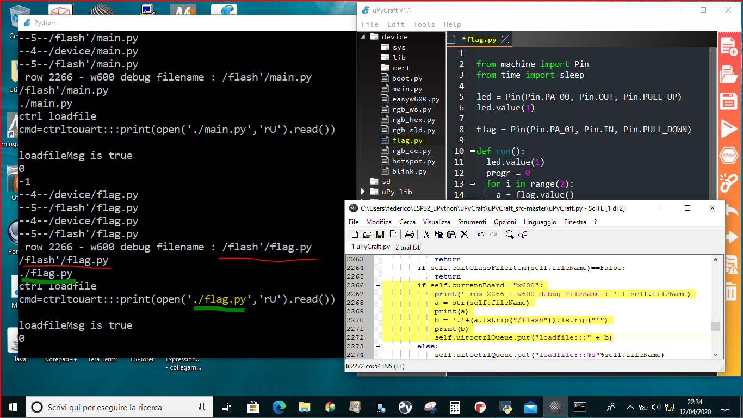The height and width of the screenshot is (418, 743).
Task: Collapse SciTE fold marker at line 2266
Action: pyautogui.click(x=378, y=285)
